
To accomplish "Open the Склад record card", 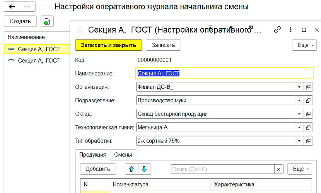I will coord(308,114).
